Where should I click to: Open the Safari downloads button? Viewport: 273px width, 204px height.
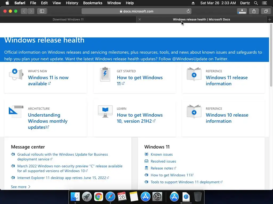(x=242, y=11)
